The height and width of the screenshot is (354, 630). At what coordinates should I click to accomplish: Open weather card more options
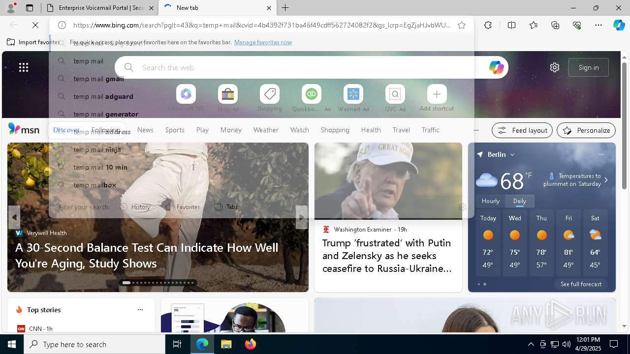600,154
